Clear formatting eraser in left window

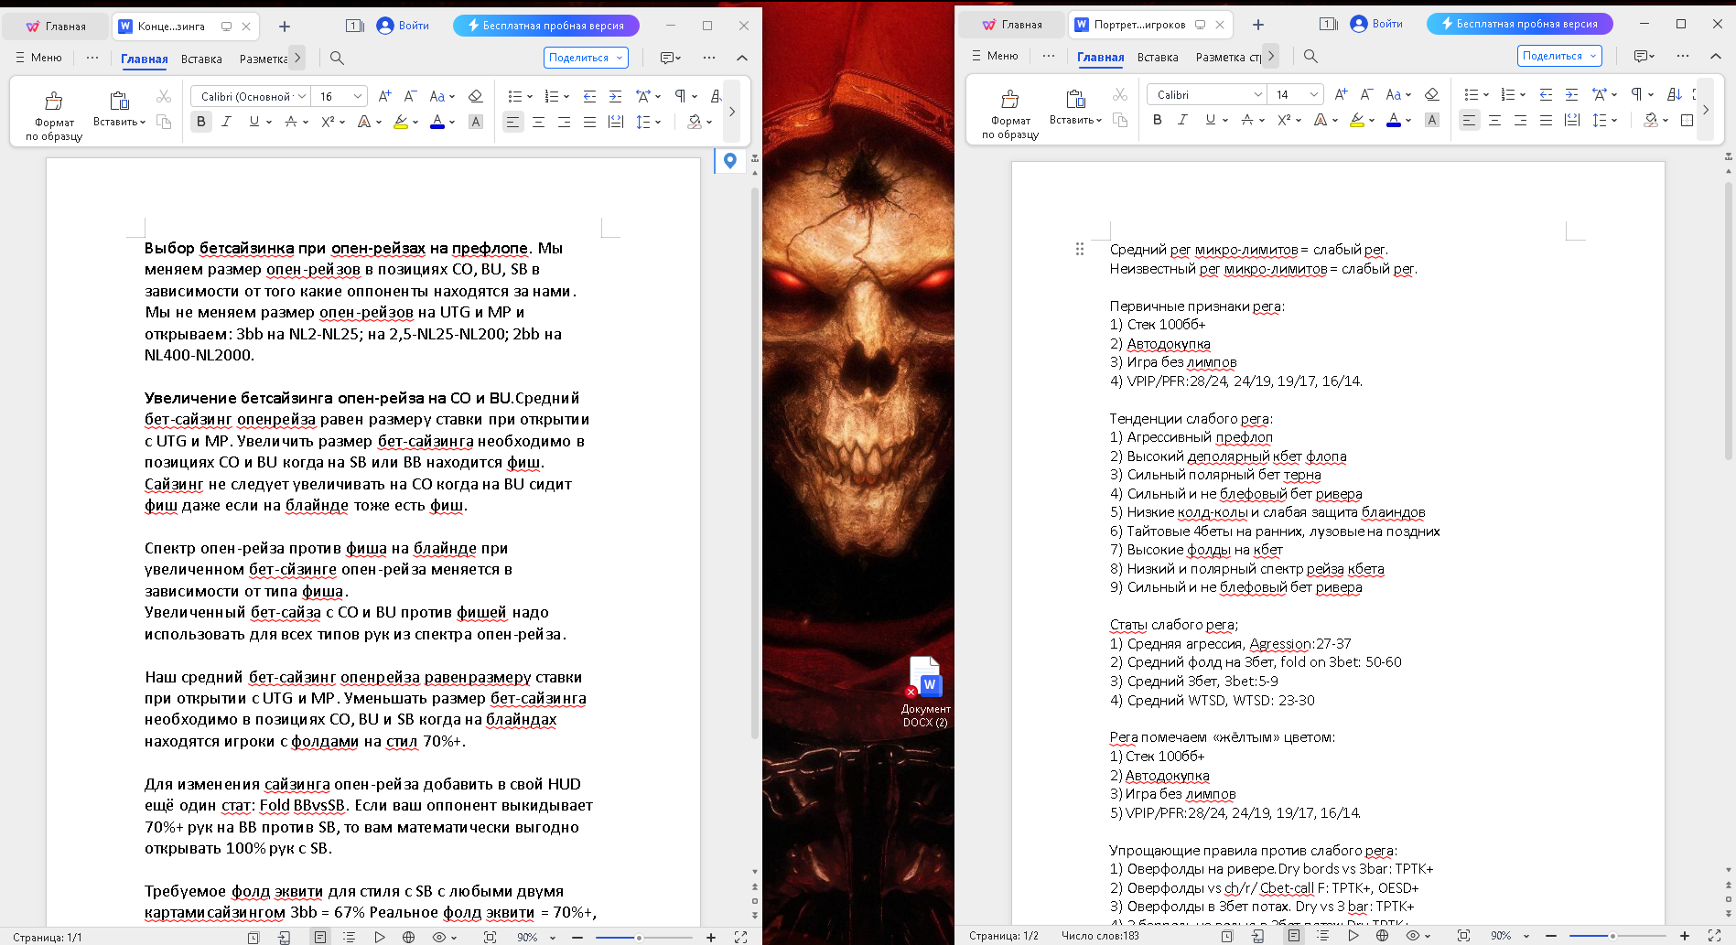[x=475, y=96]
